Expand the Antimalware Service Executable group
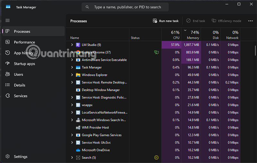Image resolution: width=257 pixels, height=163 pixels. (x=72, y=60)
